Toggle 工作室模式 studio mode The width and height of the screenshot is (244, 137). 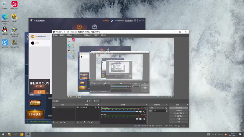[x=179, y=116]
